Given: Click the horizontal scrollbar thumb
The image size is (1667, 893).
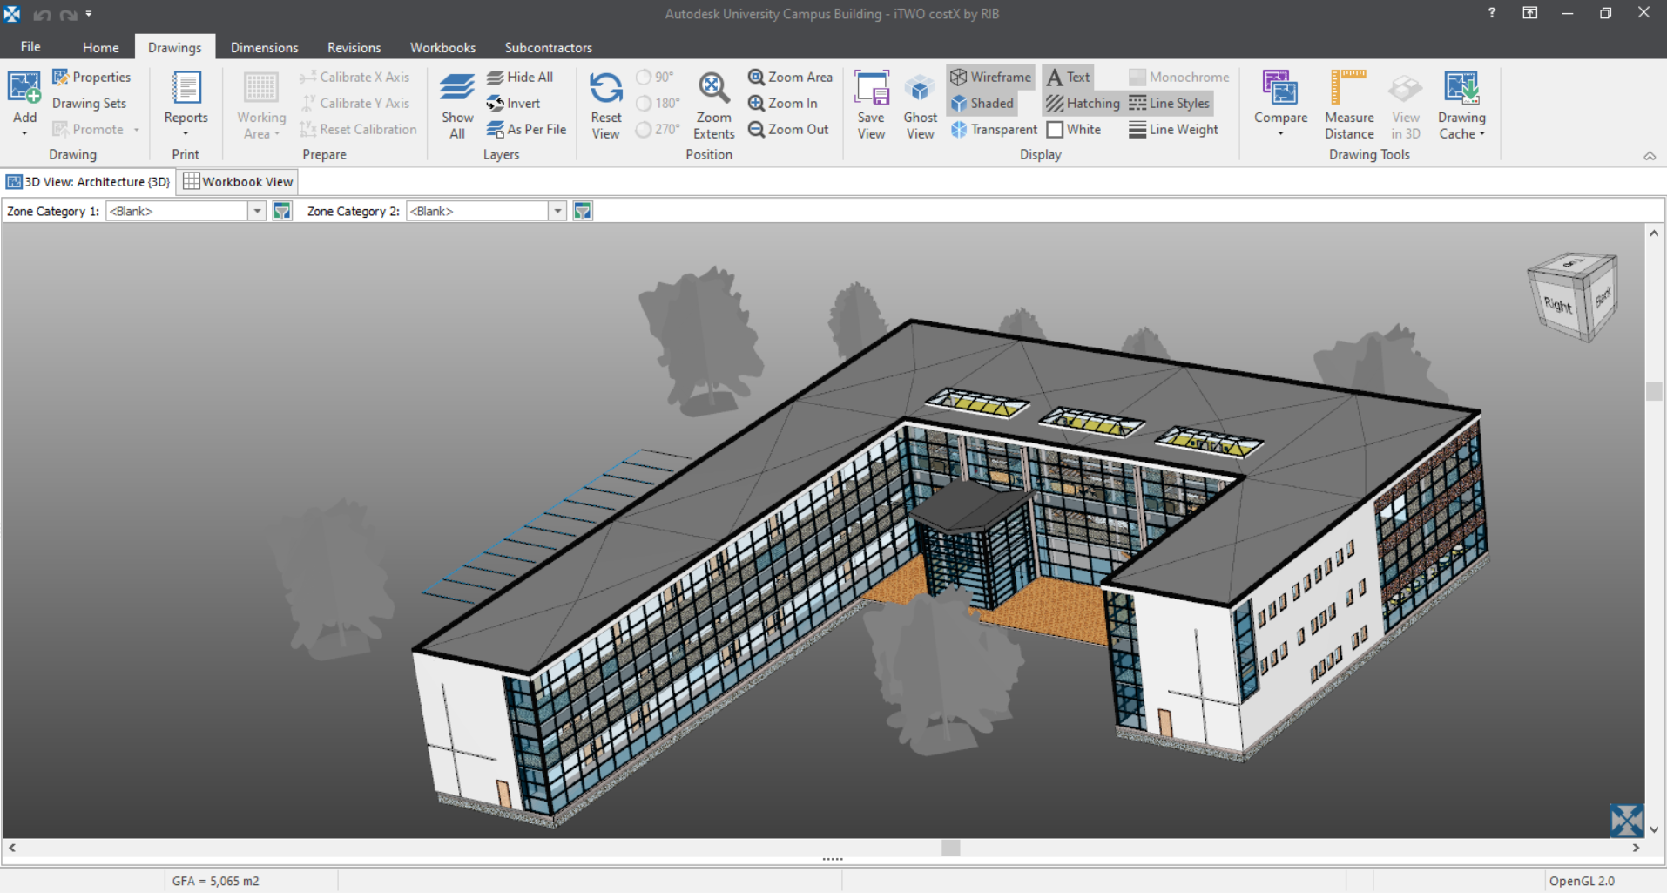Looking at the screenshot, I should 950,848.
